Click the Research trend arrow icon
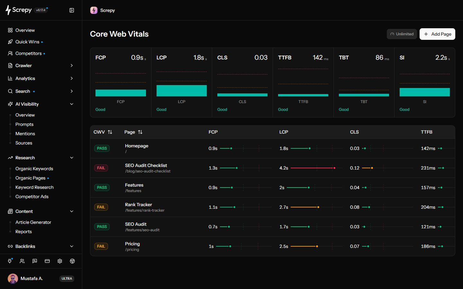 point(10,158)
